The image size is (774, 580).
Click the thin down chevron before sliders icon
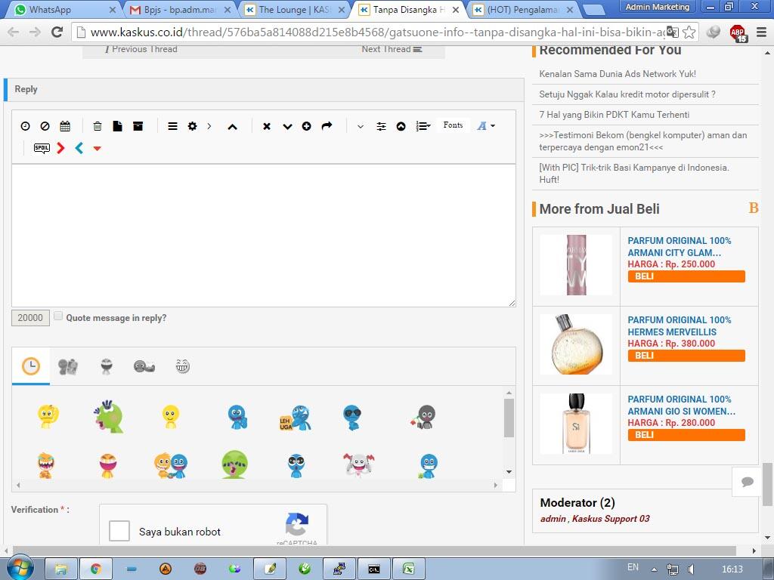[361, 127]
